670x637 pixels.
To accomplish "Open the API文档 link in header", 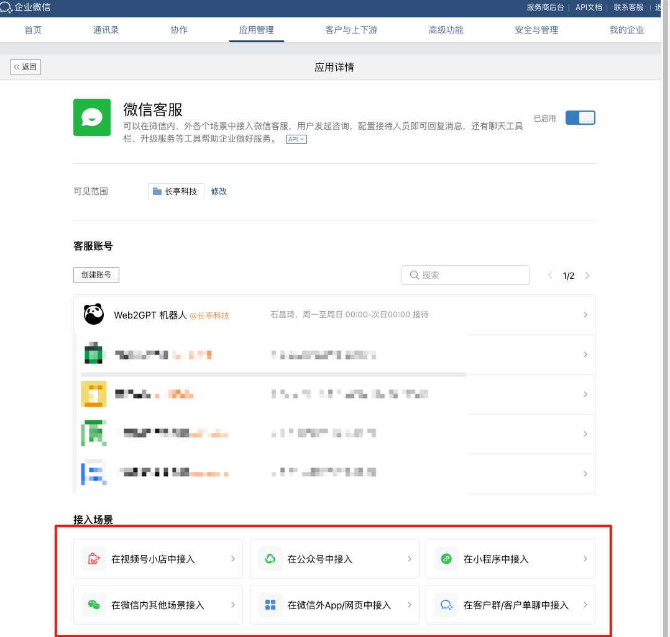I will [589, 7].
